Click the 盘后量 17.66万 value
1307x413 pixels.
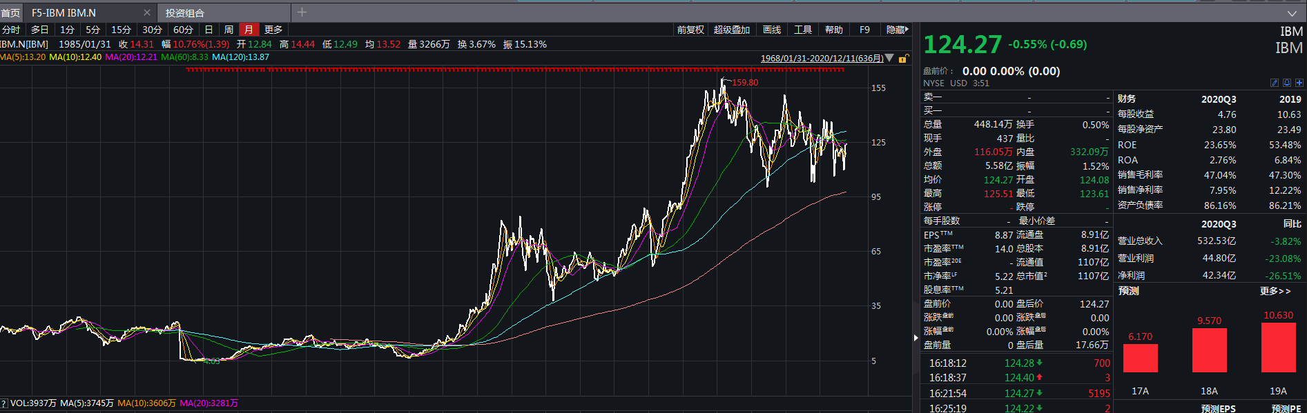[x=1092, y=345]
